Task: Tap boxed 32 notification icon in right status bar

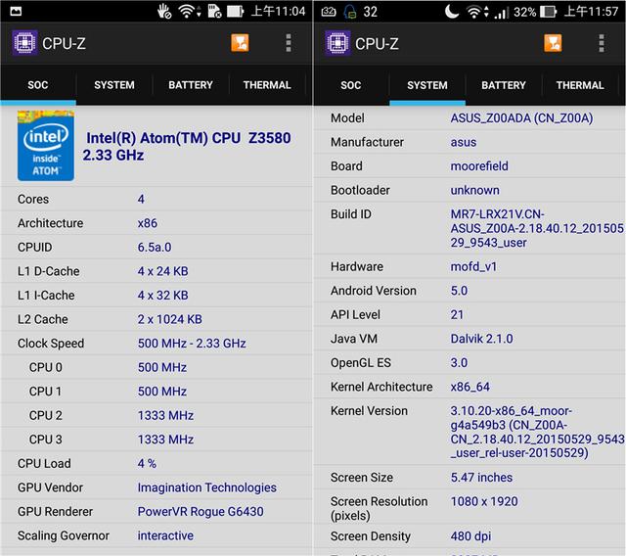Action: click(329, 12)
